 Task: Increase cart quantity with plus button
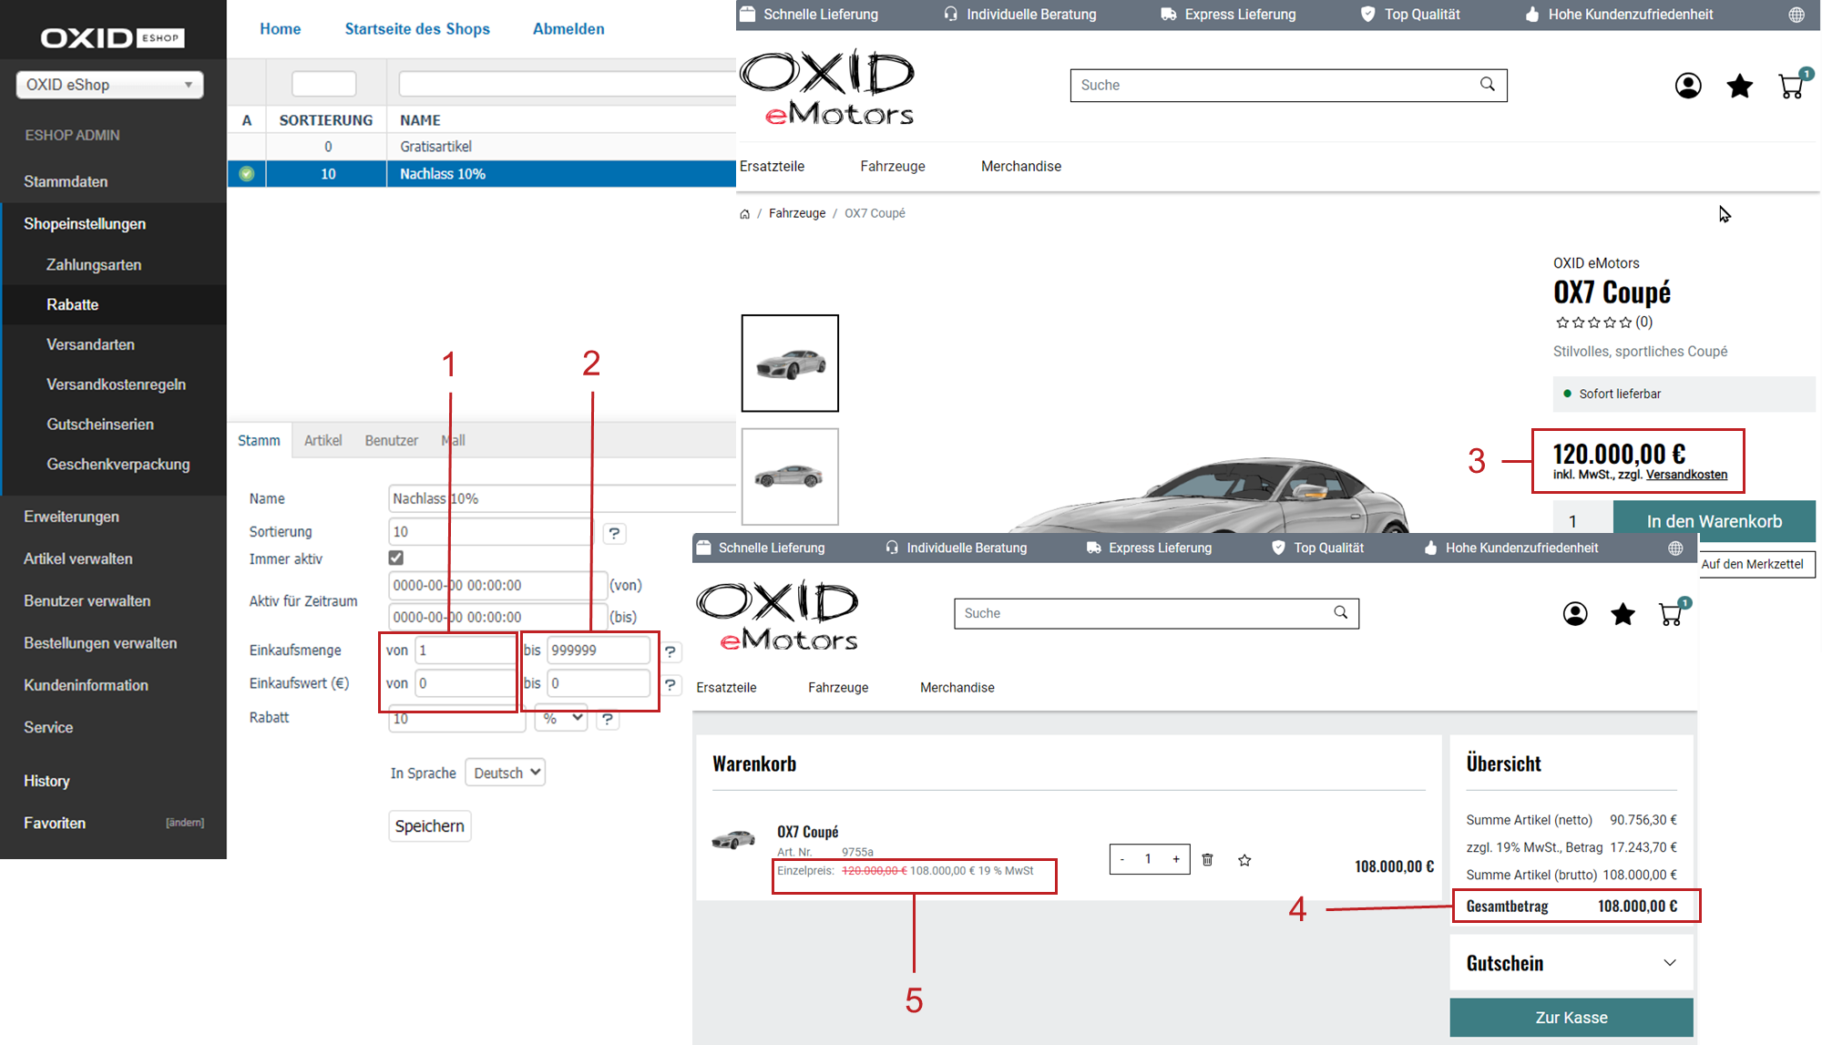click(1176, 859)
